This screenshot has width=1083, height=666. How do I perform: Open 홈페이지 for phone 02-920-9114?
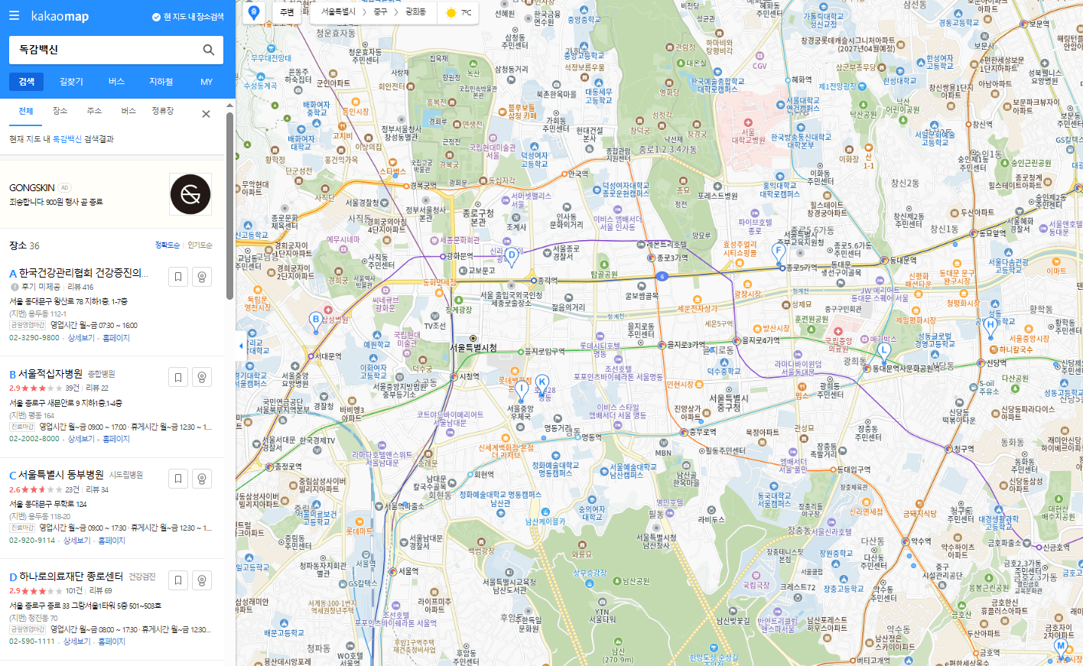click(112, 541)
